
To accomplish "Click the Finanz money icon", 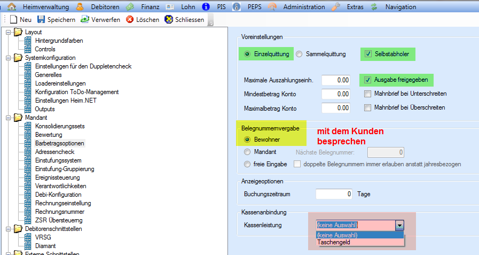I will [x=130, y=6].
